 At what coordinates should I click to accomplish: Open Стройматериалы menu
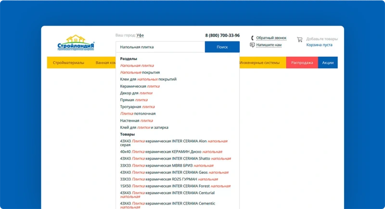pos(68,63)
